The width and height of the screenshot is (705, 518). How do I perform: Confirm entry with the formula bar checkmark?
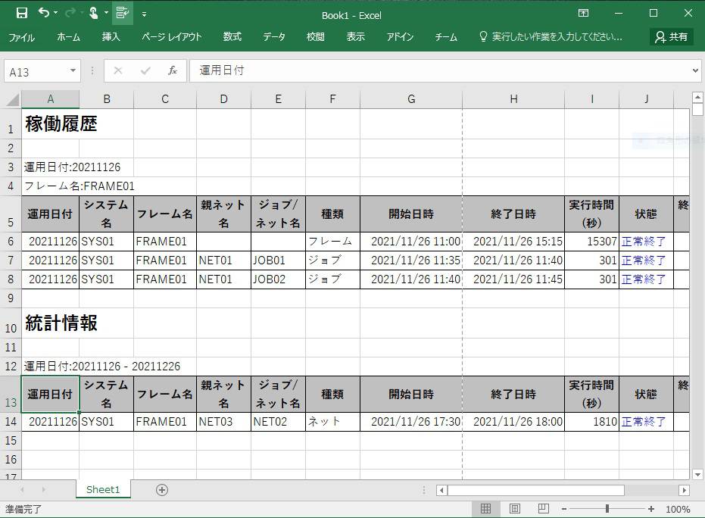point(145,70)
